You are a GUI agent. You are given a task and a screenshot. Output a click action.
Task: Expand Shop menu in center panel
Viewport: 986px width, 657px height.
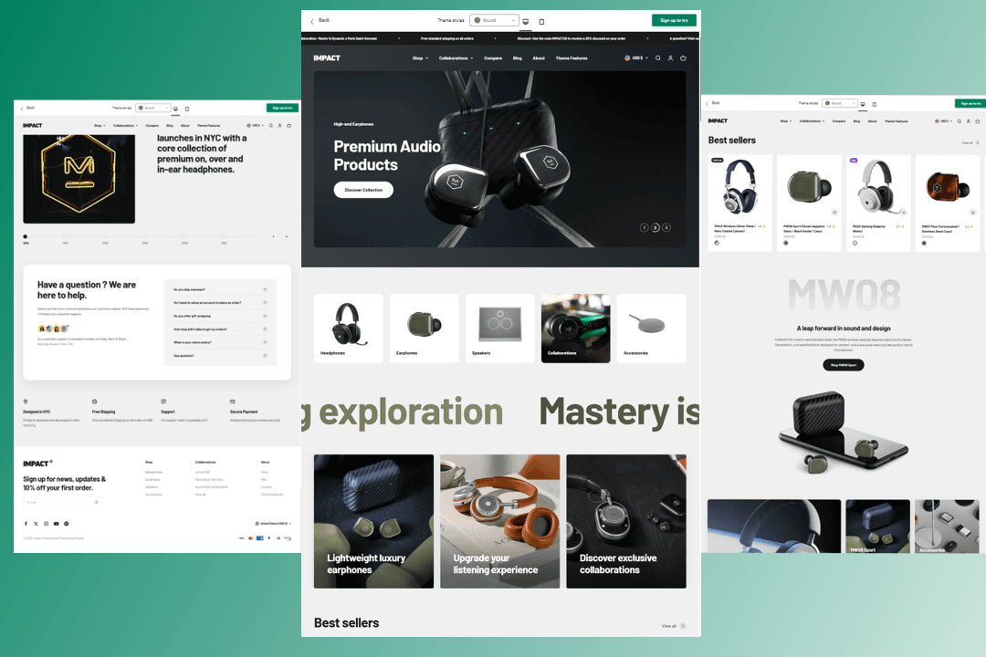420,57
